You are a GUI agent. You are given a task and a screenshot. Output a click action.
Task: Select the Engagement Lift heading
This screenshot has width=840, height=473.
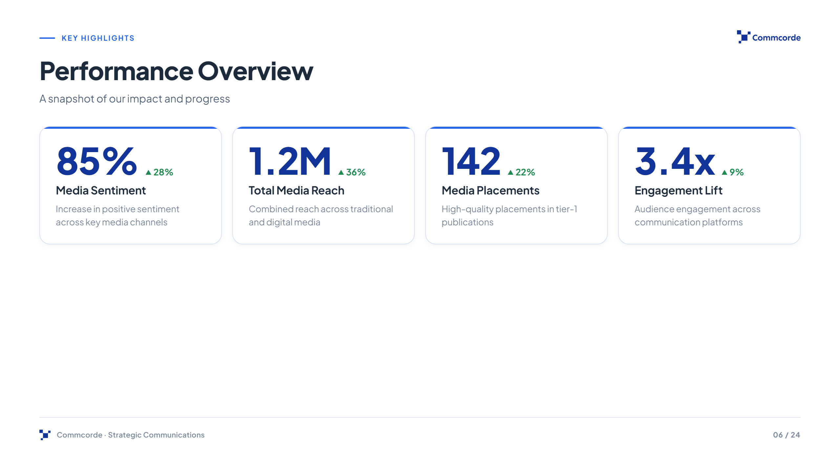click(x=679, y=191)
